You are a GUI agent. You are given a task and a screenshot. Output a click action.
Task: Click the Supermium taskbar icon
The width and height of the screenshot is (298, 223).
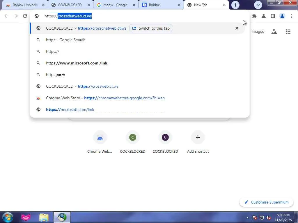click(62, 217)
